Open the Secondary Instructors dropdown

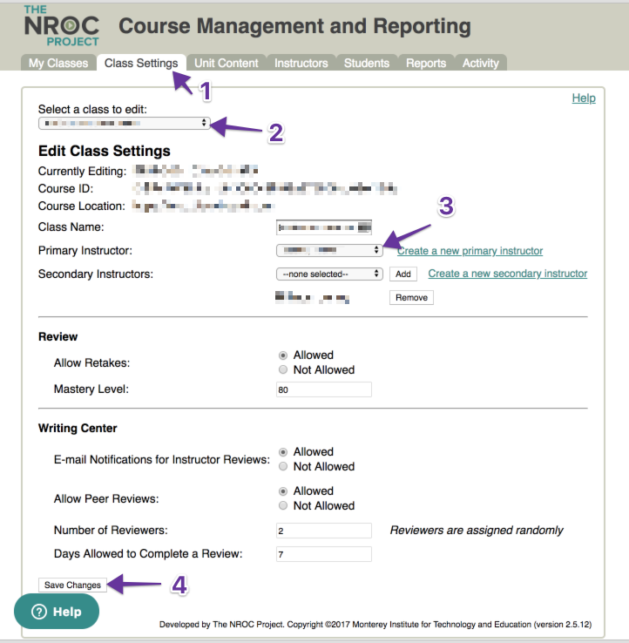click(329, 274)
